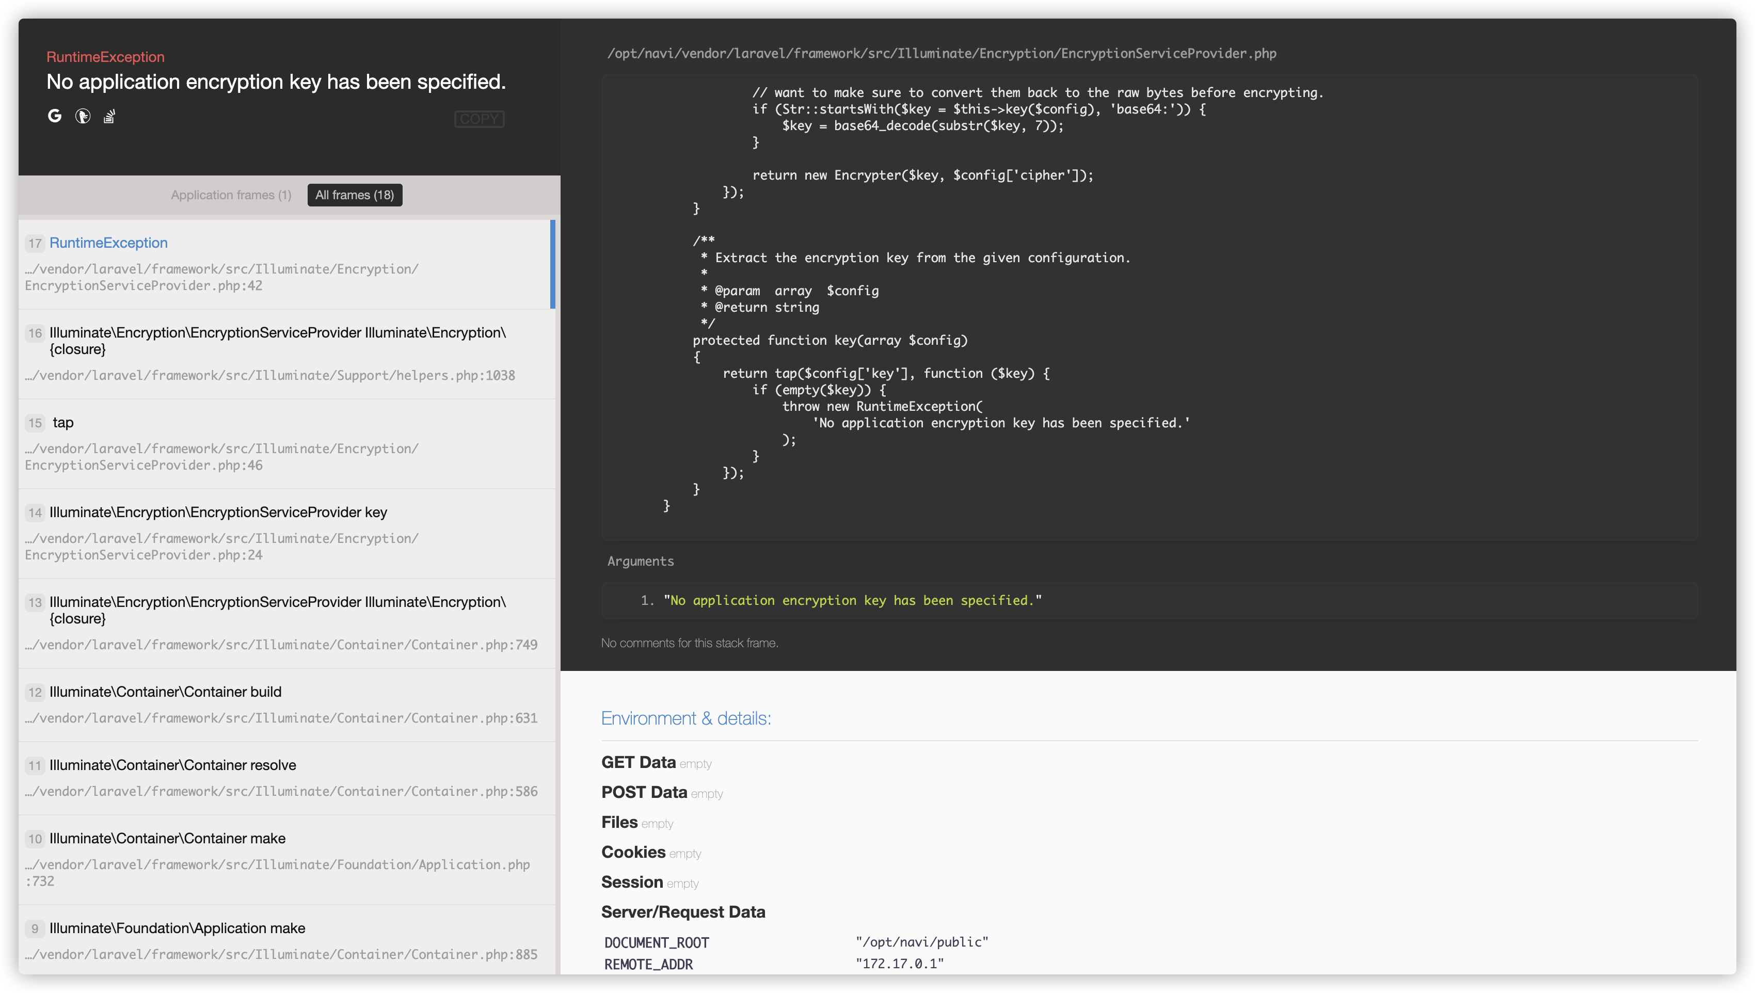Click the '$key = base64_decode' code line
Image resolution: width=1755 pixels, height=993 pixels.
(x=923, y=125)
